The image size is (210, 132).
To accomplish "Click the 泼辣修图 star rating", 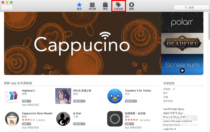I will [x=132, y=120].
